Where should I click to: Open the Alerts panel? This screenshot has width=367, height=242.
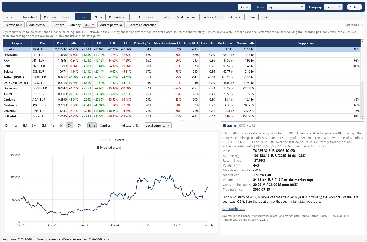[x=244, y=7]
